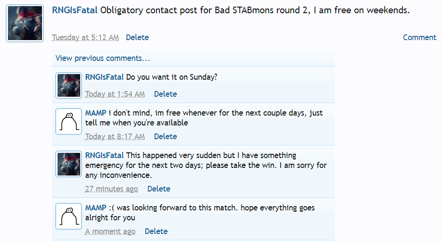
Task: Open RNGIsFatal name on 'take the win' comment
Action: [104, 155]
